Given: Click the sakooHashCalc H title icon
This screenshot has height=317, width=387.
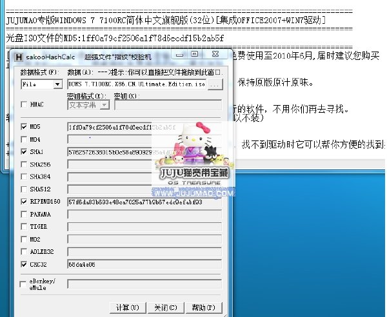Looking at the screenshot, I should coord(19,57).
